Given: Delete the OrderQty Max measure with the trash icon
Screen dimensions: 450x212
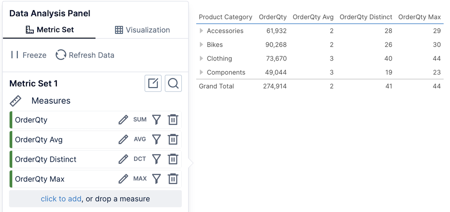Looking at the screenshot, I should [x=173, y=179].
